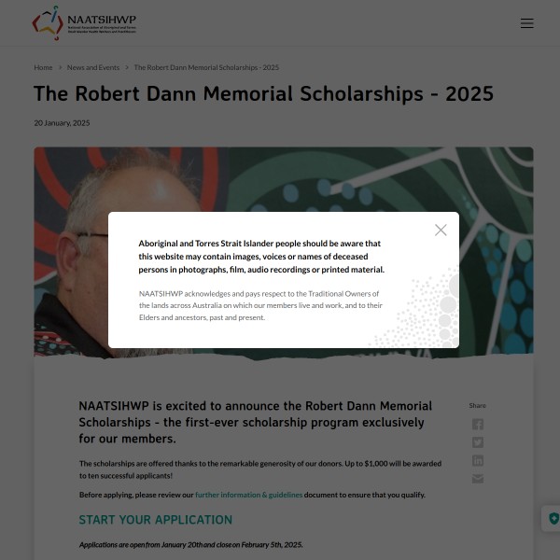Share the article on Twitter
The height and width of the screenshot is (560, 560).
point(478,442)
